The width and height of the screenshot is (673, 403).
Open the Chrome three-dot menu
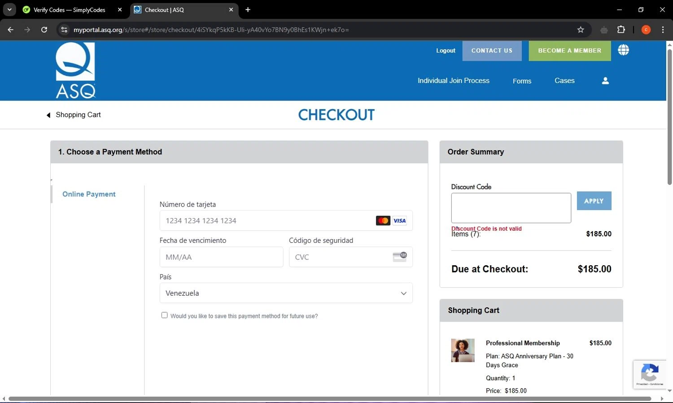coord(663,30)
